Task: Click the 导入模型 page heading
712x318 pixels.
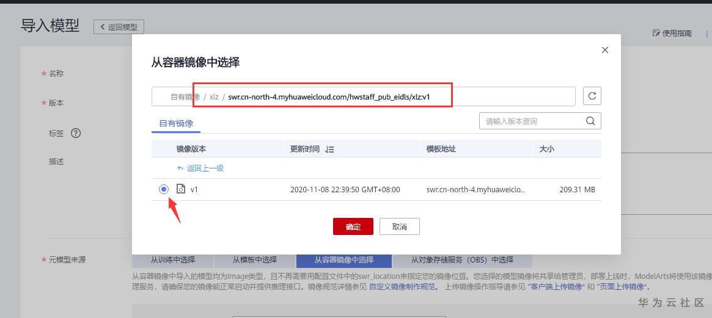Action: pyautogui.click(x=50, y=26)
